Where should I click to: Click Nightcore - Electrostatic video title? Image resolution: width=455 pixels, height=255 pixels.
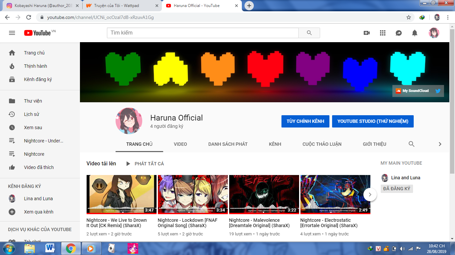coord(329,223)
